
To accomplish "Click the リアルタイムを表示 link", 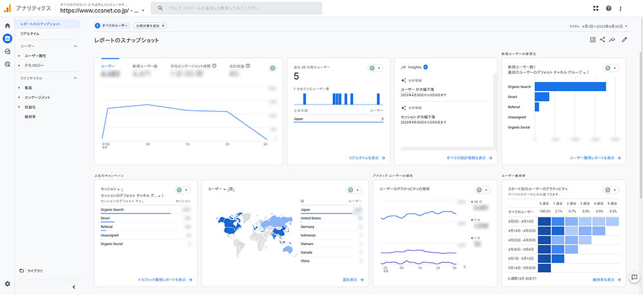I will coord(367,158).
